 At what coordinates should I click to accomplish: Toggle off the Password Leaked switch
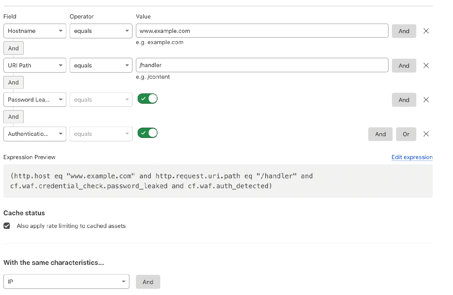pos(148,99)
